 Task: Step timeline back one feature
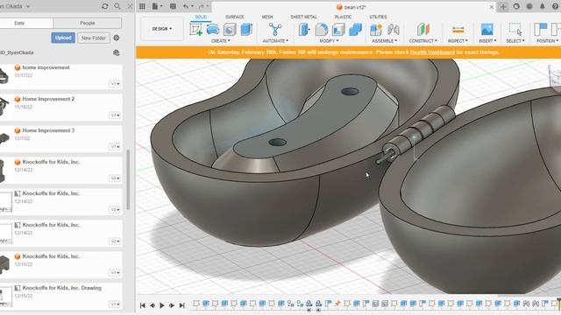tap(153, 305)
